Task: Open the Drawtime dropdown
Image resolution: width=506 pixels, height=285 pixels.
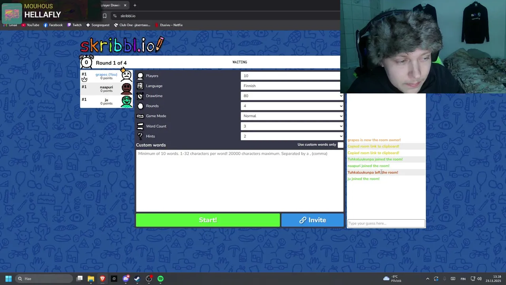Action: (292, 96)
